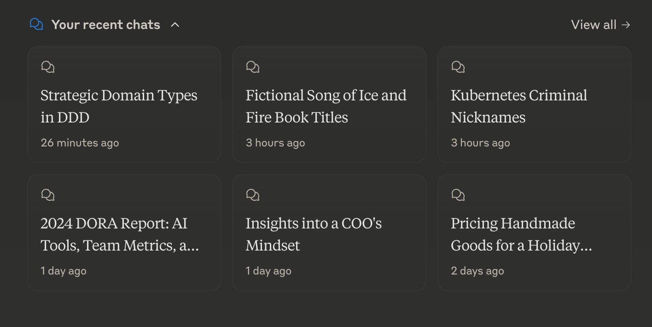This screenshot has height=327, width=652.
Task: Open "Fictional Song of Ice and Fire" title
Action: click(326, 106)
